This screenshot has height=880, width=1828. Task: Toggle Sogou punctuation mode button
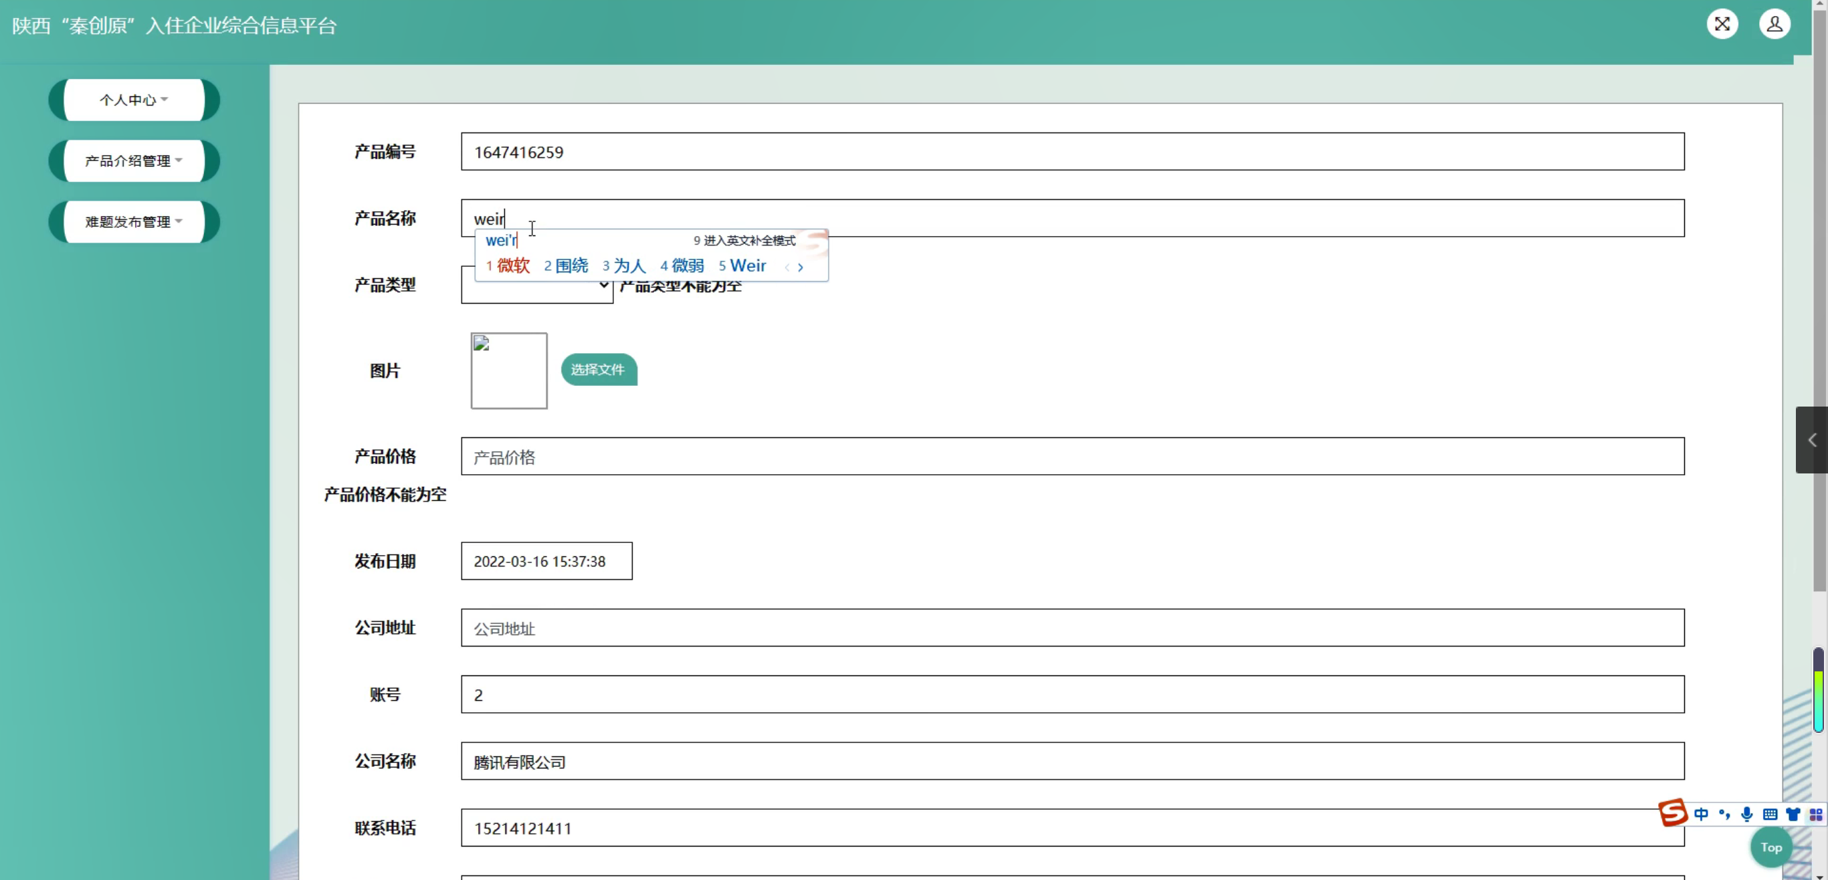pyautogui.click(x=1724, y=814)
